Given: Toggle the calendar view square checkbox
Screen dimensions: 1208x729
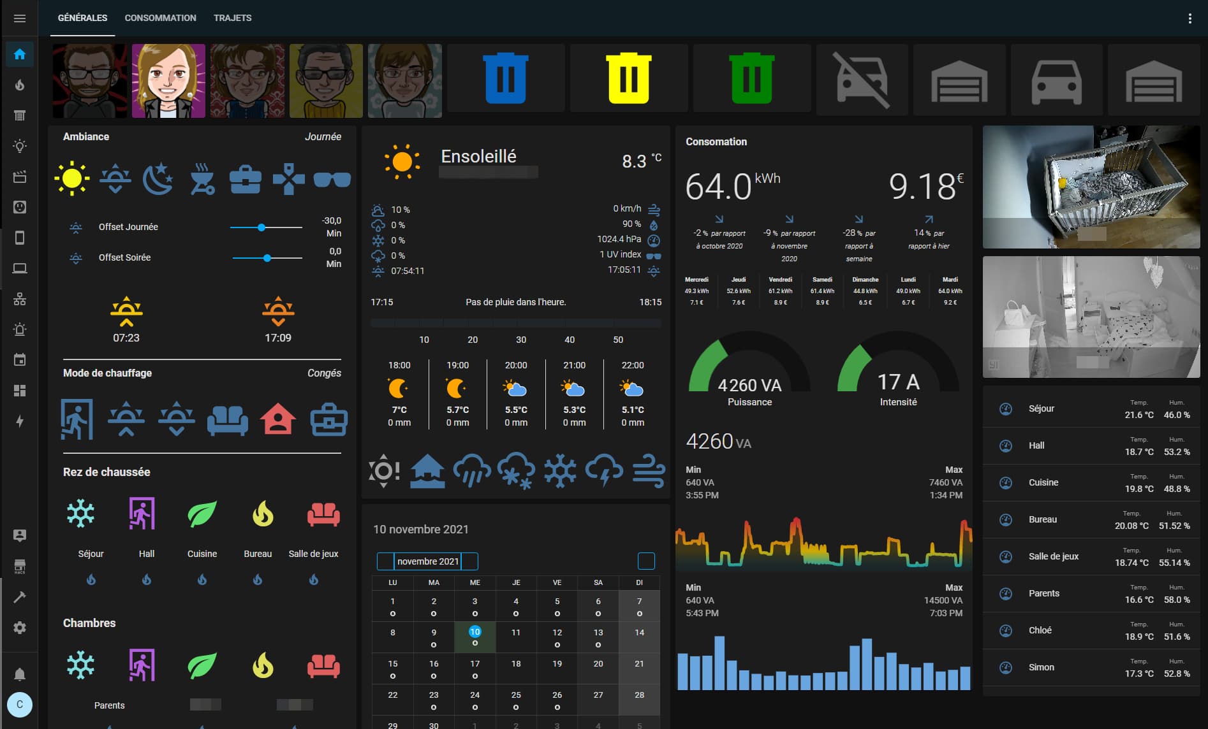Looking at the screenshot, I should (x=646, y=561).
